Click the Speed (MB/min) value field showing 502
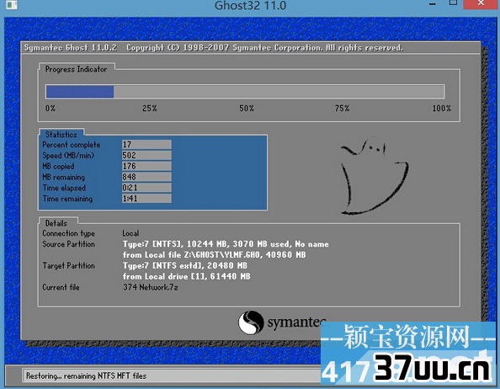500x389 pixels. click(146, 155)
